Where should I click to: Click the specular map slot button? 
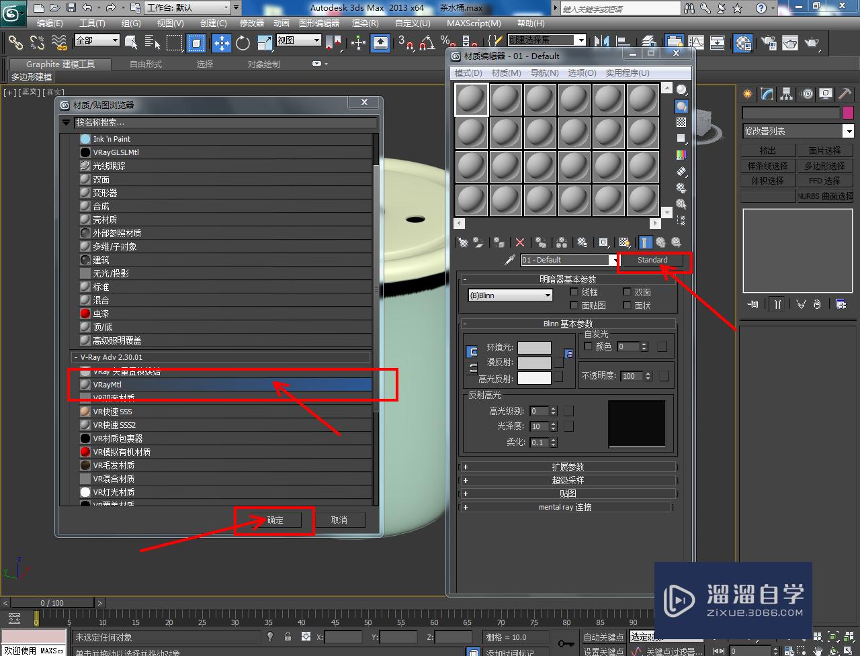point(558,377)
